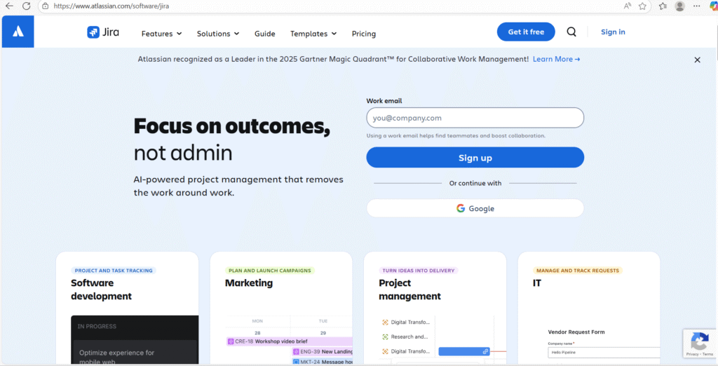Expand the Templates menu

313,34
